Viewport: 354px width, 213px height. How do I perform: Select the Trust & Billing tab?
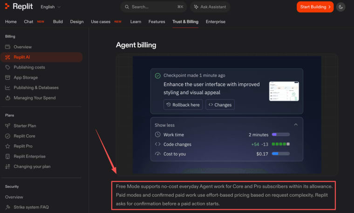tap(185, 22)
